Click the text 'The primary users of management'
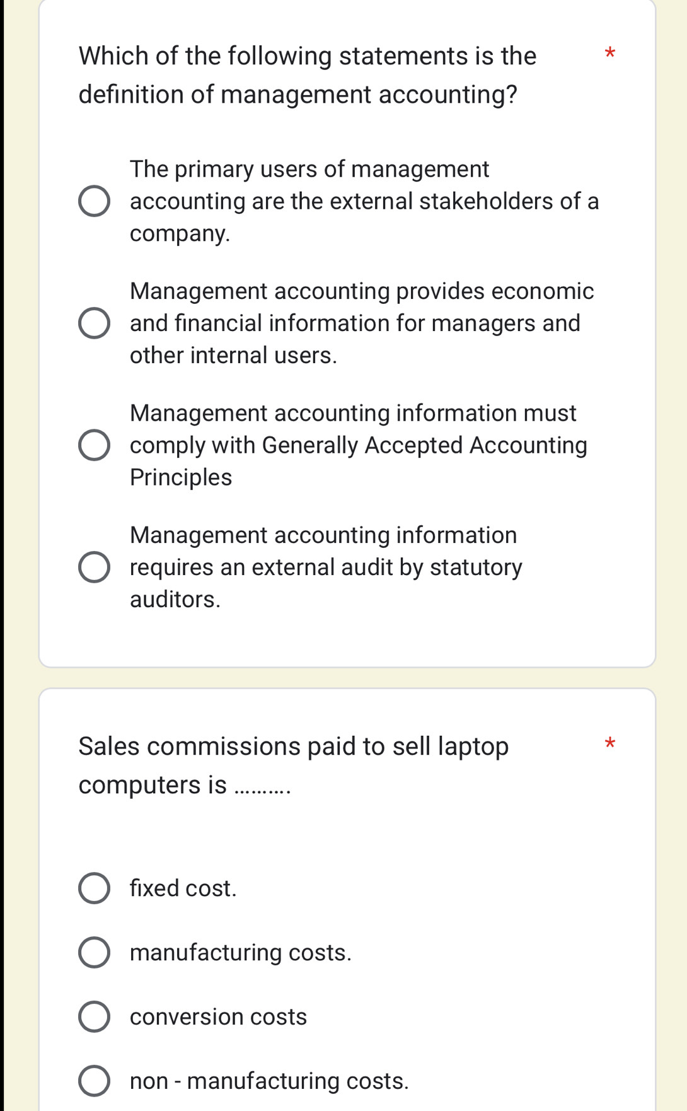Viewport: 687px width, 1111px height. coord(309,169)
